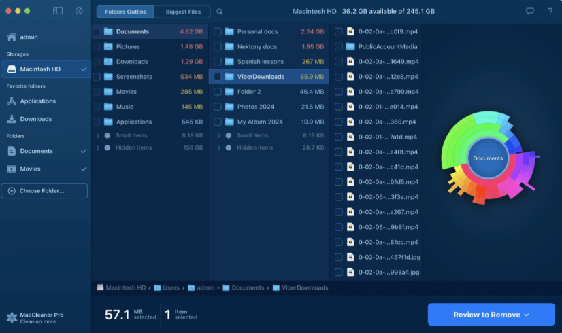Check the Folder 2 checkbox

pyautogui.click(x=218, y=92)
